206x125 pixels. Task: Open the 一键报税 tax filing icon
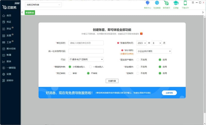point(4,68)
